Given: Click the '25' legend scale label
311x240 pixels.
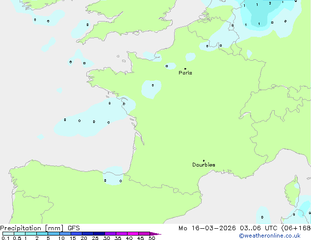Looking at the screenshot, I should [95, 238].
